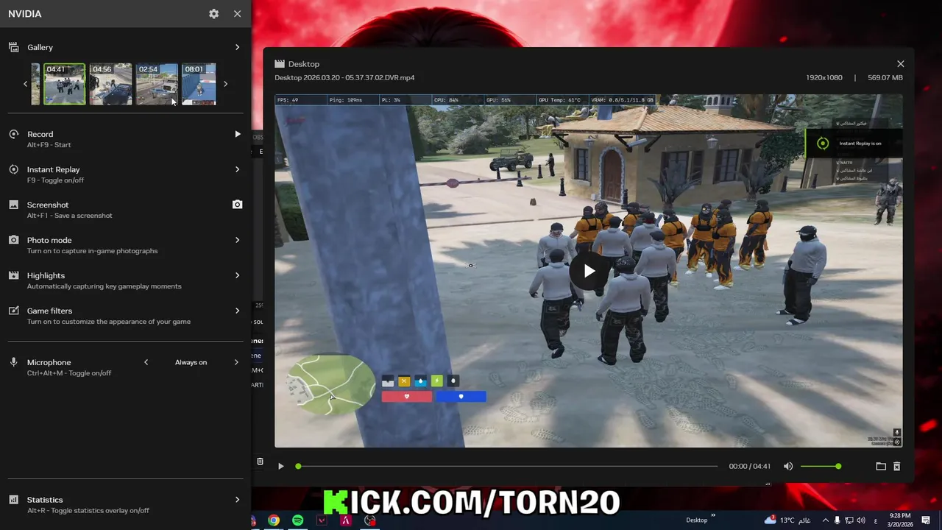Click the Record circle icon

[x=13, y=134]
